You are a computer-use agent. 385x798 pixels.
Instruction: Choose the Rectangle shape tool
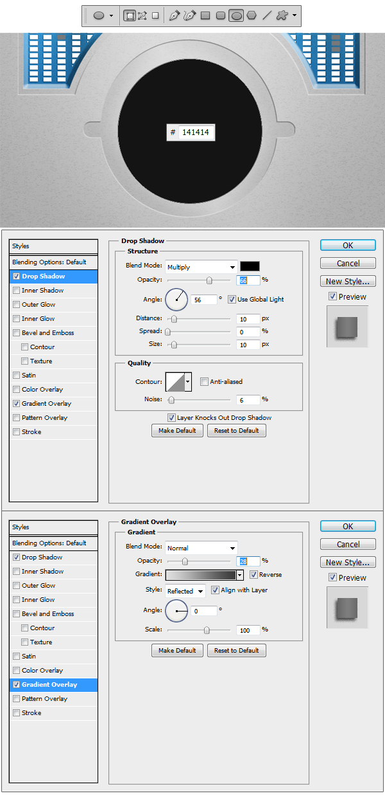205,15
